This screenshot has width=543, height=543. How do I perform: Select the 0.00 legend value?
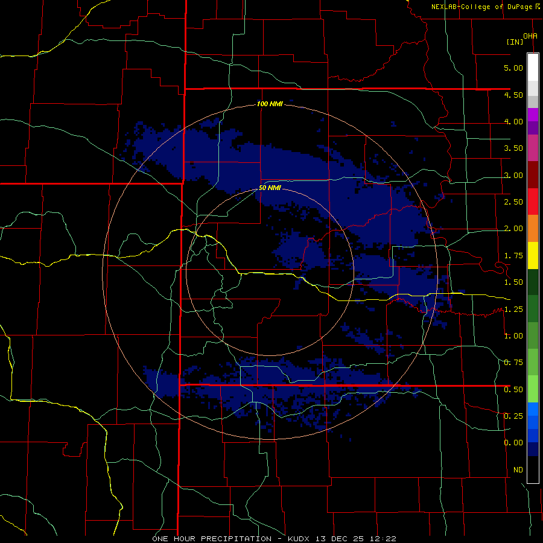coord(513,443)
